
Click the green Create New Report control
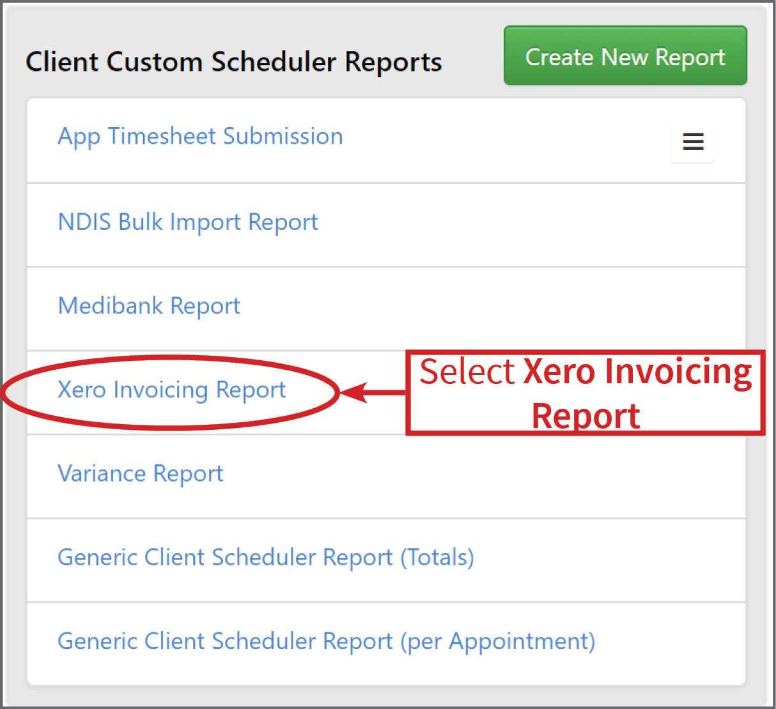625,56
